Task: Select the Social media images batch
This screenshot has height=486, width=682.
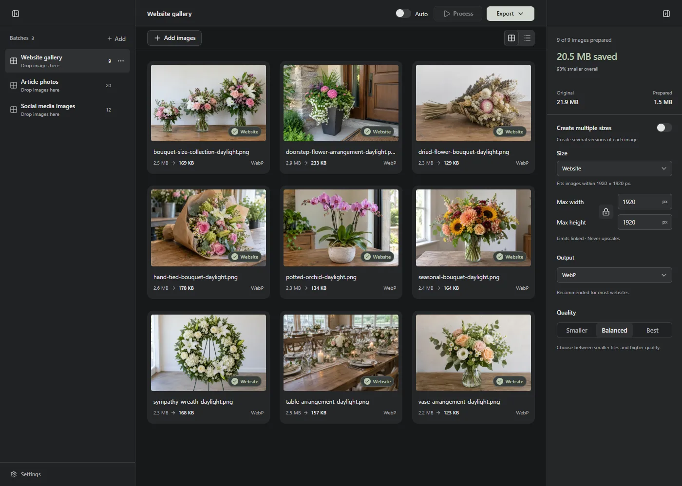Action: tap(67, 110)
